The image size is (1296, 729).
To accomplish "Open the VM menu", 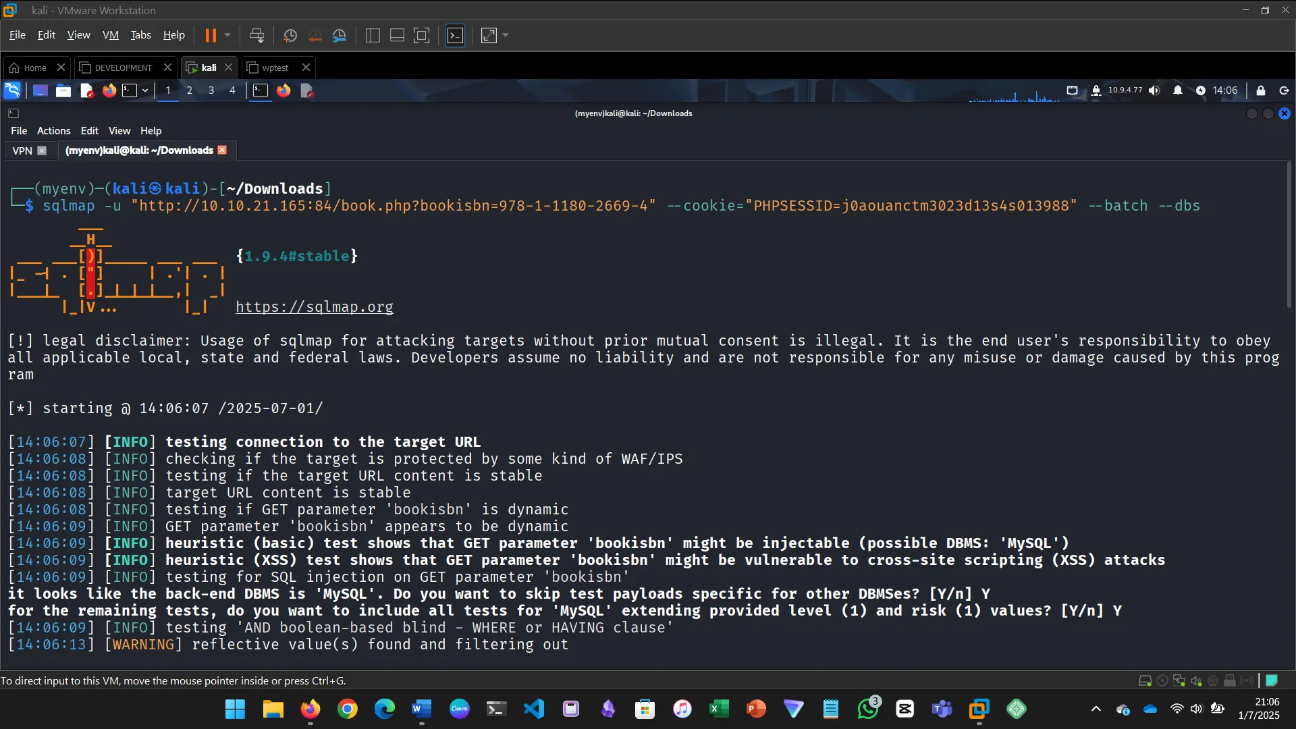I will (110, 35).
